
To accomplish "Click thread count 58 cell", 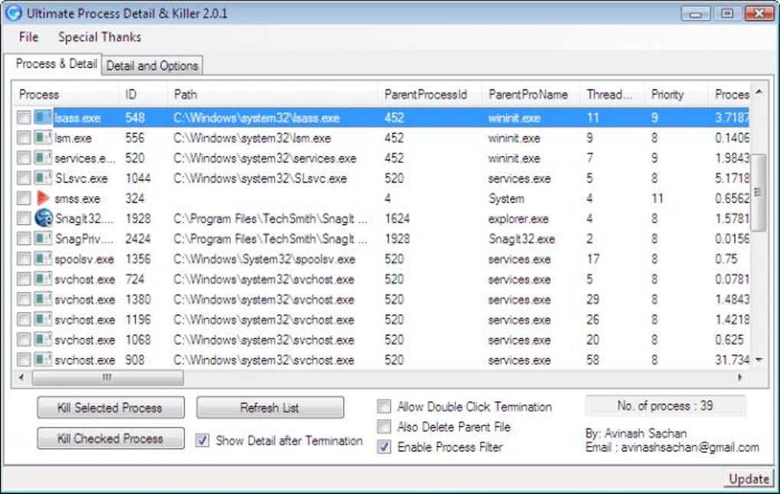I will (x=593, y=359).
